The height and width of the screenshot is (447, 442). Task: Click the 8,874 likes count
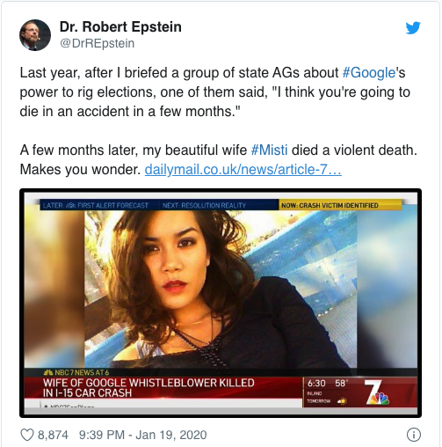click(x=53, y=435)
